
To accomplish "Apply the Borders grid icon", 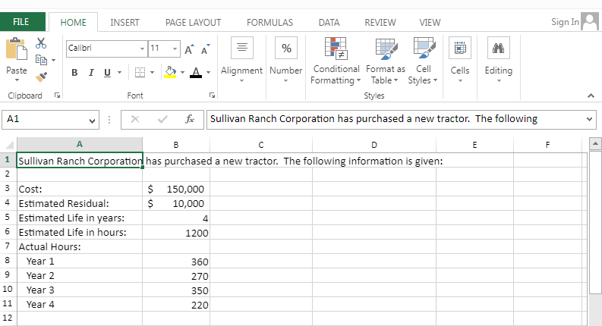I will coord(140,72).
